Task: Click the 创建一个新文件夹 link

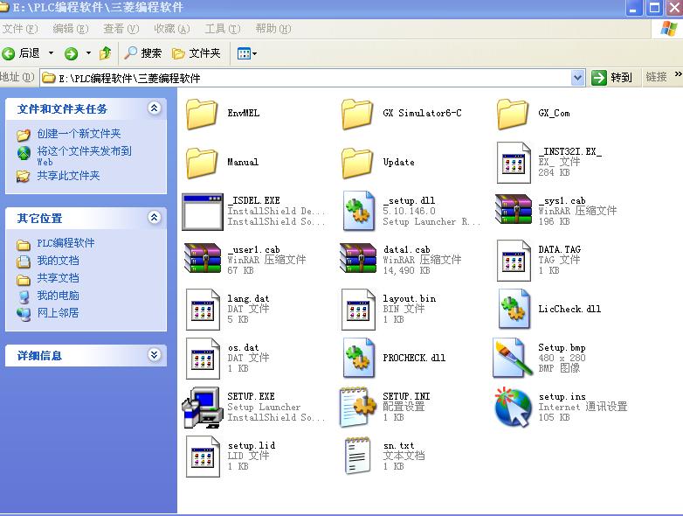Action: 79,134
